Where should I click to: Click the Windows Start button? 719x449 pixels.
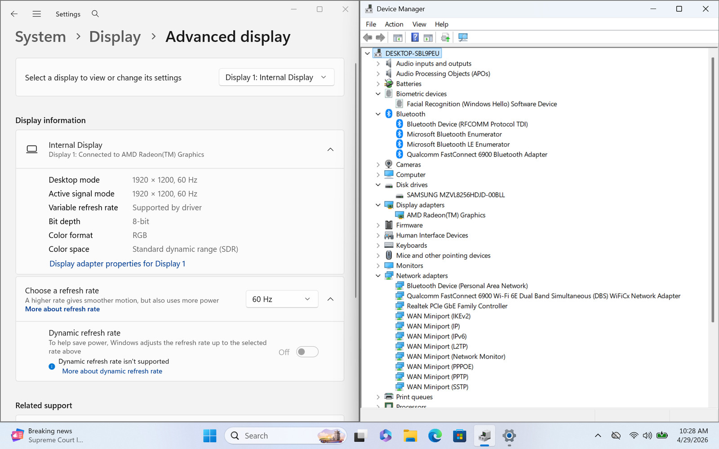210,436
